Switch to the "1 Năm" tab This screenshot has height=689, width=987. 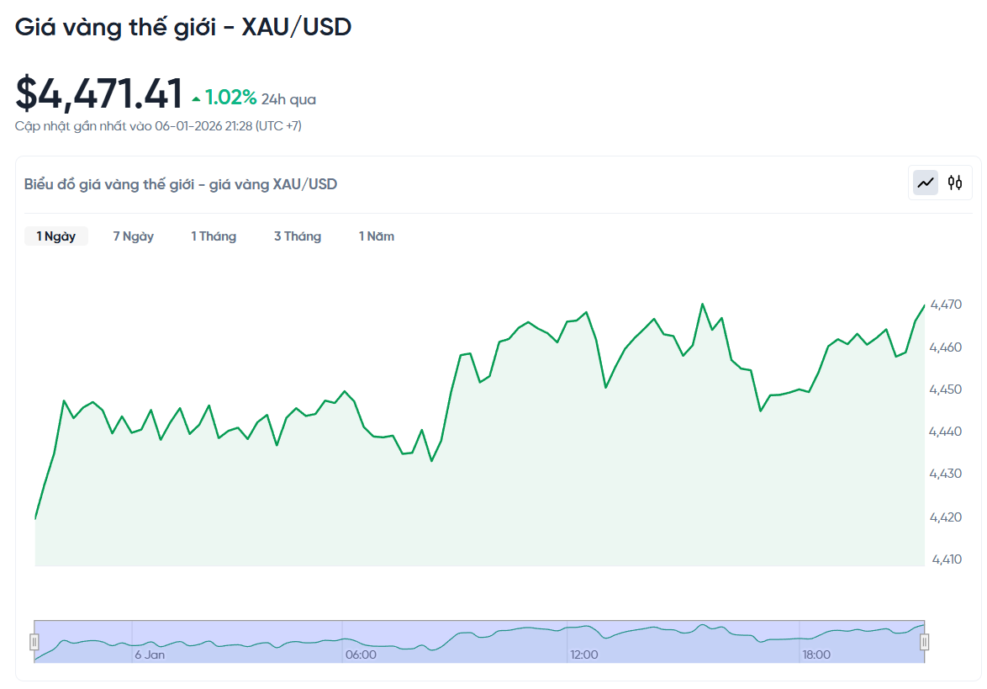click(376, 236)
